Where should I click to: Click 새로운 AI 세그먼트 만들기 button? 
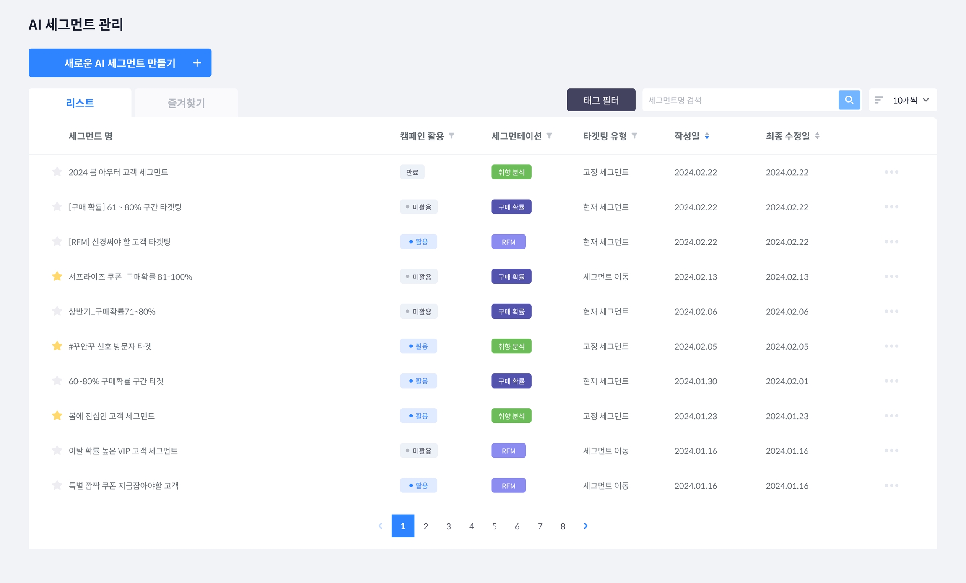(x=120, y=63)
